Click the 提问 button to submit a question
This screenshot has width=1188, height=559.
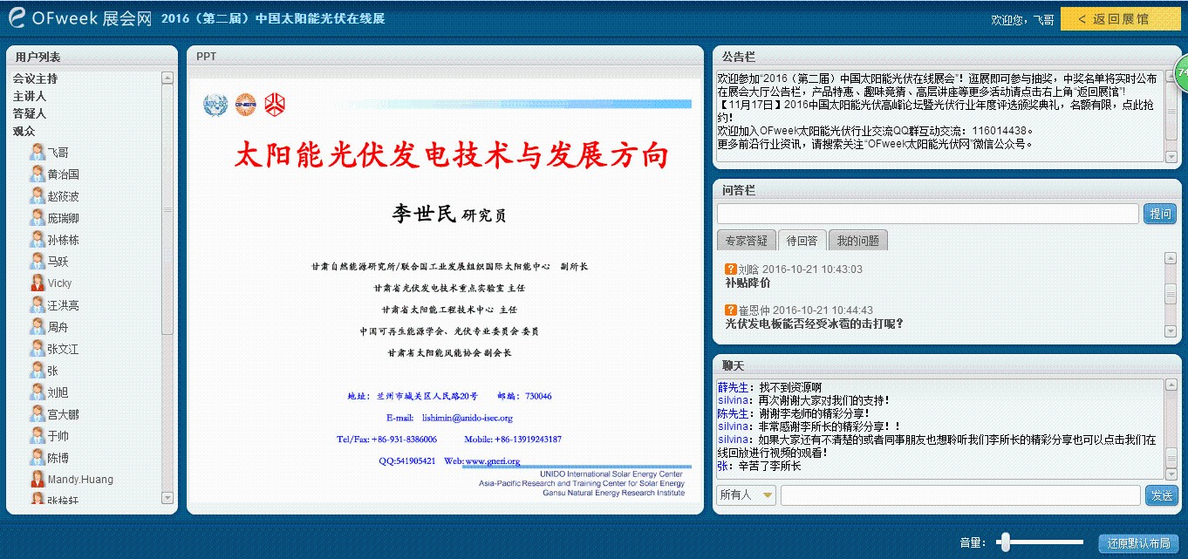click(x=1159, y=213)
